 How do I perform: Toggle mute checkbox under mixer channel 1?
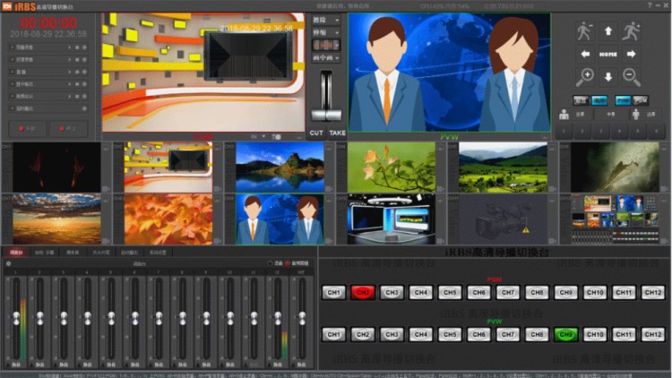9,364
